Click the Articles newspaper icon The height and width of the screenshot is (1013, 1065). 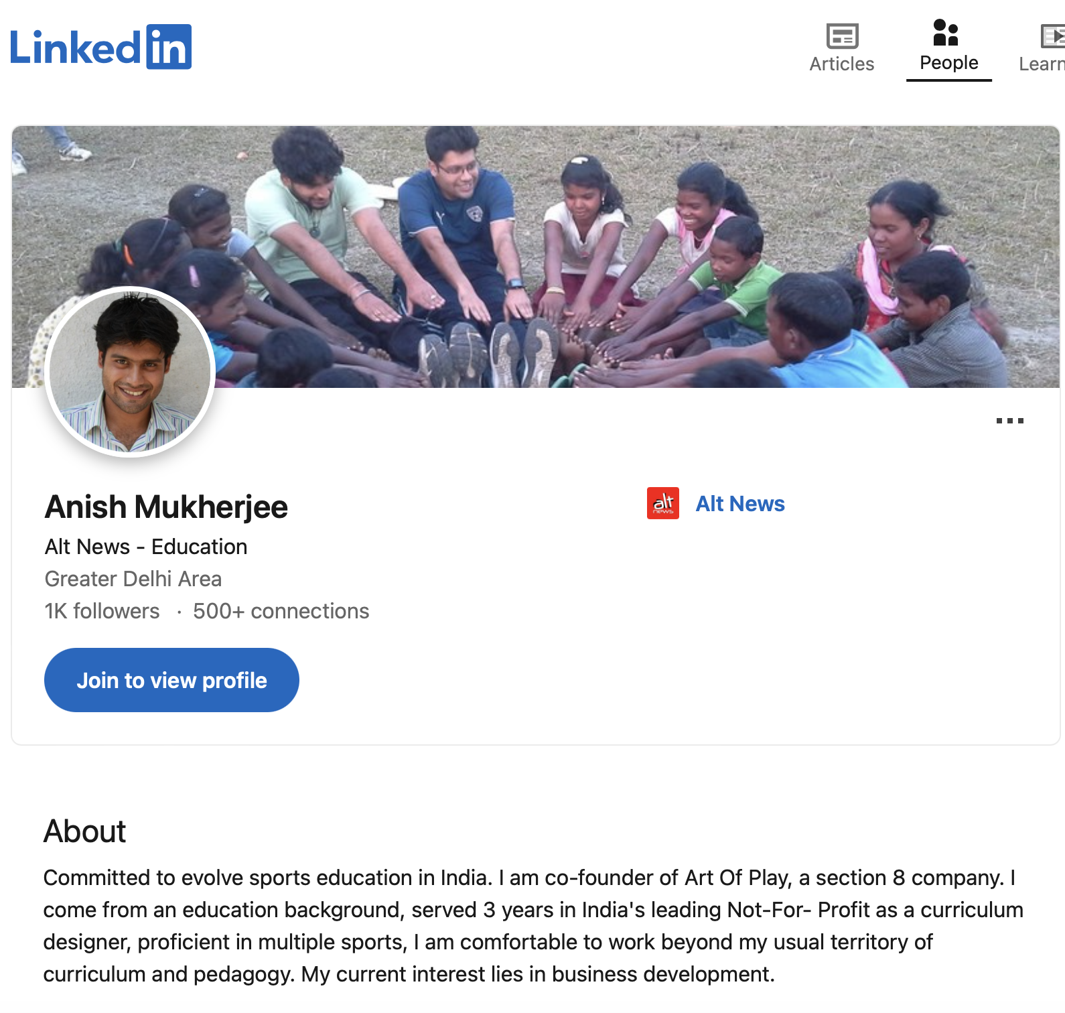tap(842, 36)
